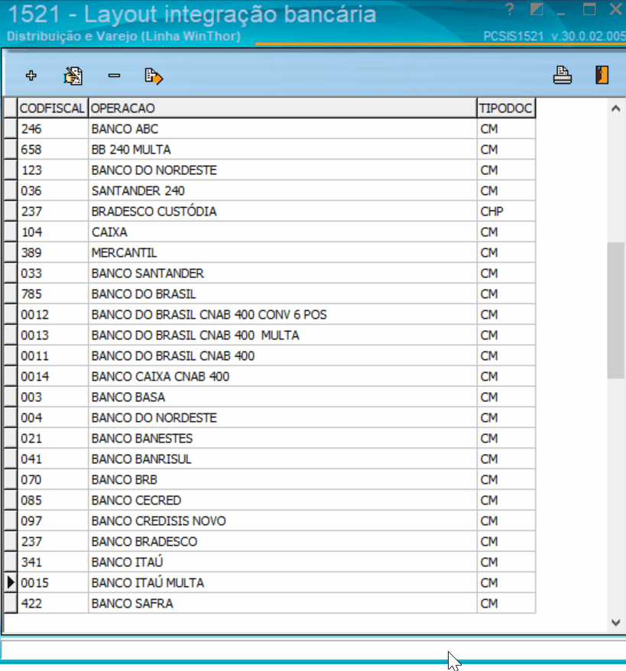Click the scrollbar down arrow
Screen dimensions: 626x671
[x=616, y=623]
